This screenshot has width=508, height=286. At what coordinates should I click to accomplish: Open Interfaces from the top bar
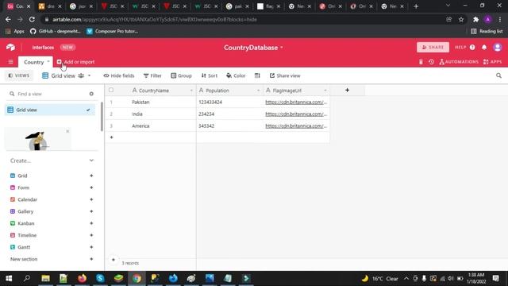[43, 48]
